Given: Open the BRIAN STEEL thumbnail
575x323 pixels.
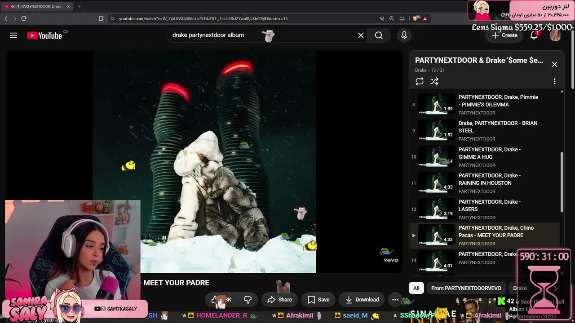Looking at the screenshot, I should click(x=436, y=131).
